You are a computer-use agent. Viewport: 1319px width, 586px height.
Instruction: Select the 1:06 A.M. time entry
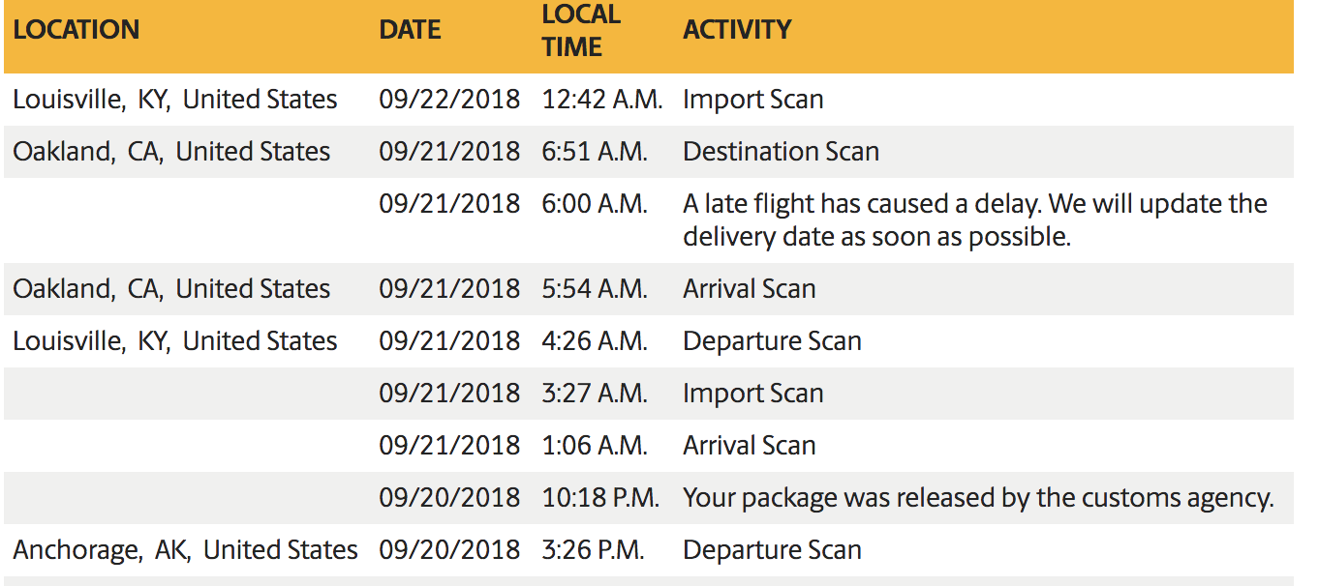tap(595, 446)
